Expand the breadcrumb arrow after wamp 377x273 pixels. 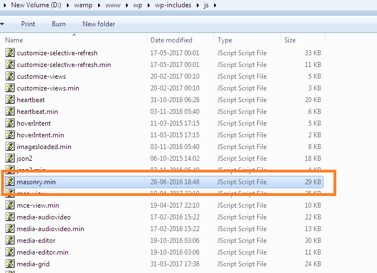coord(99,5)
